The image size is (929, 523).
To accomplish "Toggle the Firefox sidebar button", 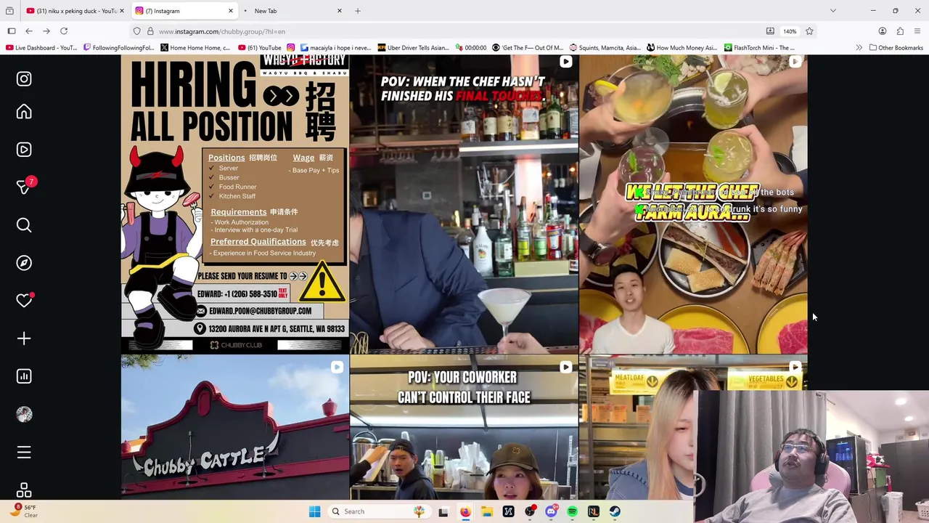I will point(12,31).
